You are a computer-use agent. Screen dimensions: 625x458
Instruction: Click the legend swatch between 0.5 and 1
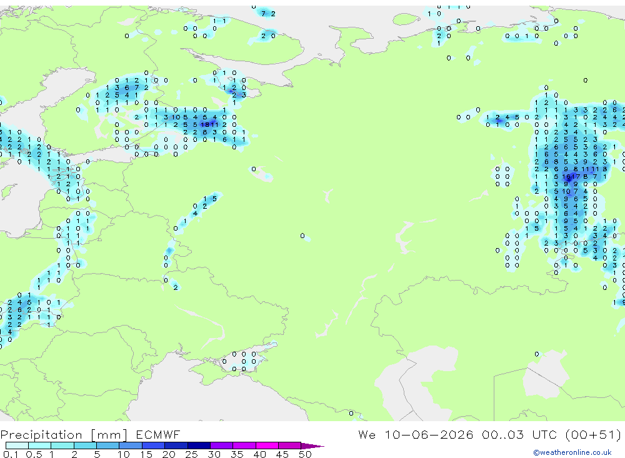[x=40, y=446]
